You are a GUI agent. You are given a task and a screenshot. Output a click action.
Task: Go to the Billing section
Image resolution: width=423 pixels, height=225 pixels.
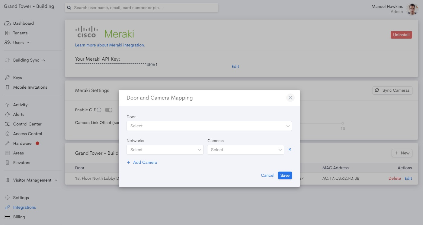(x=19, y=217)
